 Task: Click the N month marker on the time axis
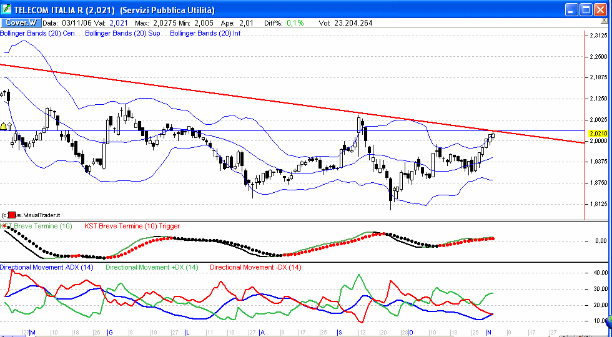(488, 332)
